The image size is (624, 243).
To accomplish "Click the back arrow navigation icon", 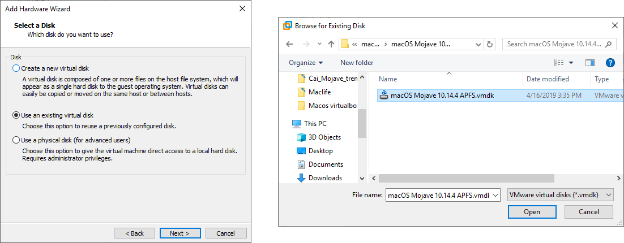I will (x=289, y=44).
